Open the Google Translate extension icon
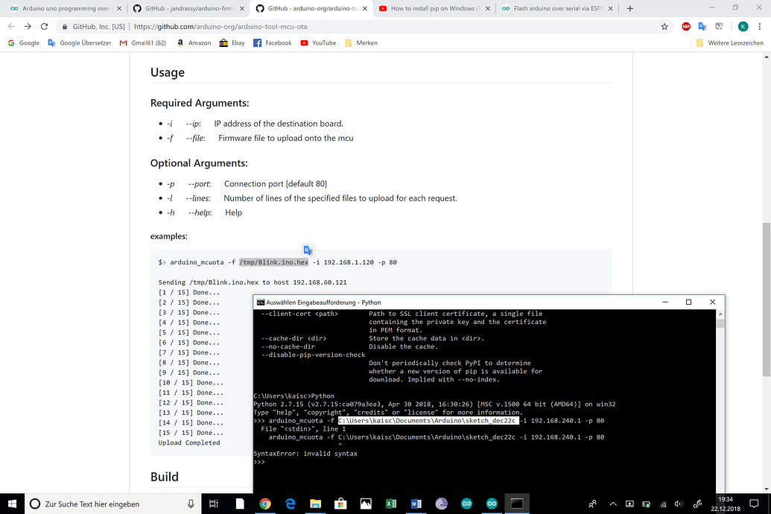 (702, 25)
